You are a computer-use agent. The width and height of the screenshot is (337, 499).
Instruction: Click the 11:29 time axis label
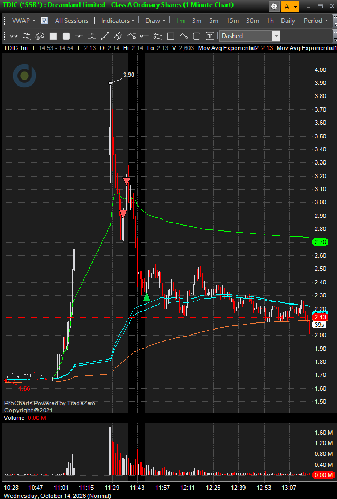112,488
